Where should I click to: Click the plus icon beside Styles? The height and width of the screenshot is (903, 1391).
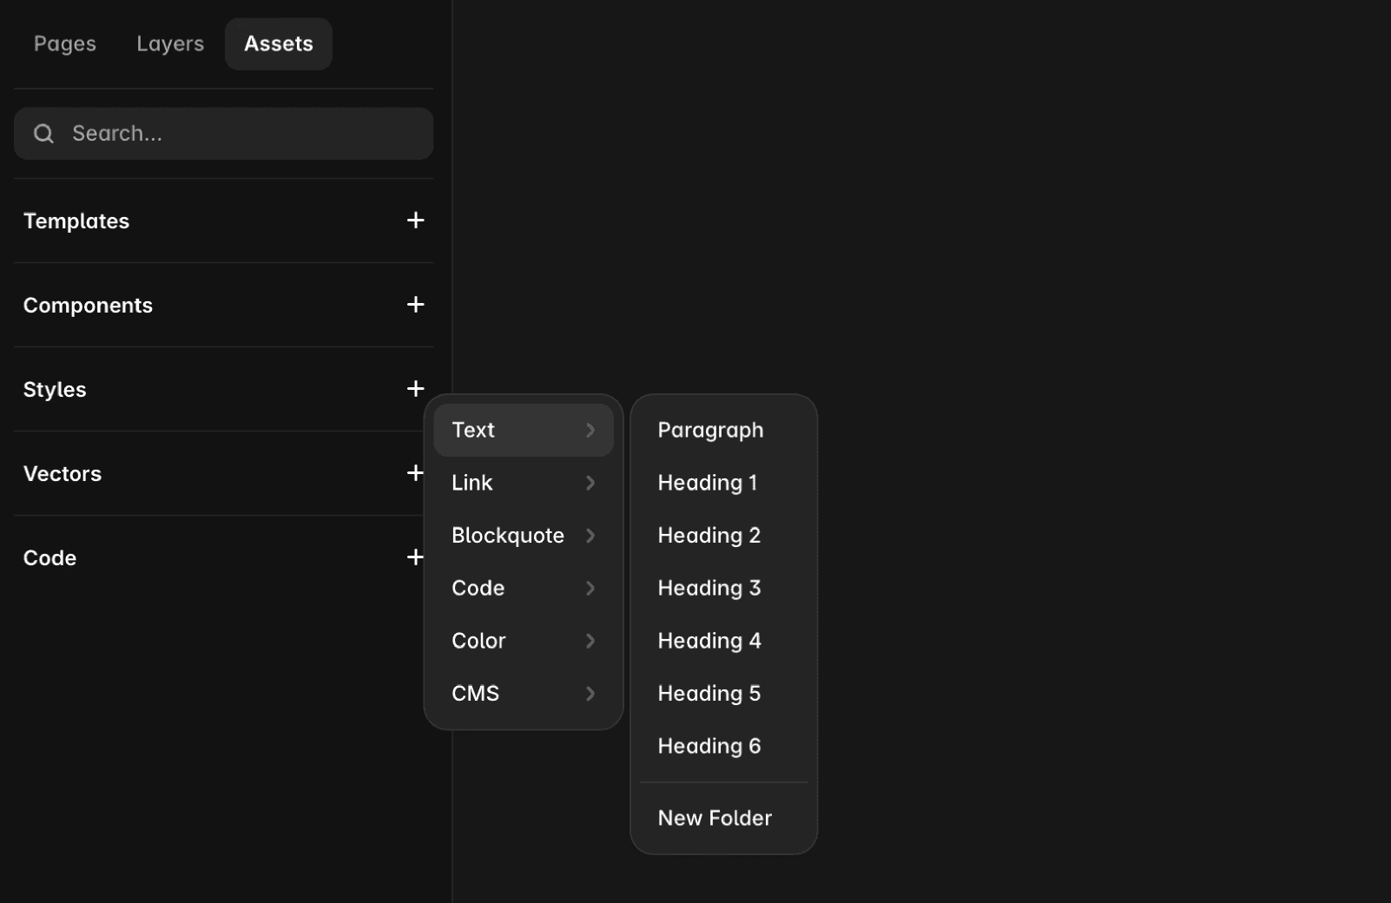(415, 389)
